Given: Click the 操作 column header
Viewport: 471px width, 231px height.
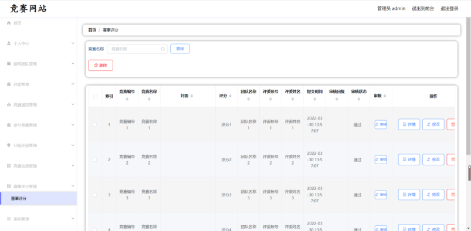Looking at the screenshot, I should tap(433, 96).
